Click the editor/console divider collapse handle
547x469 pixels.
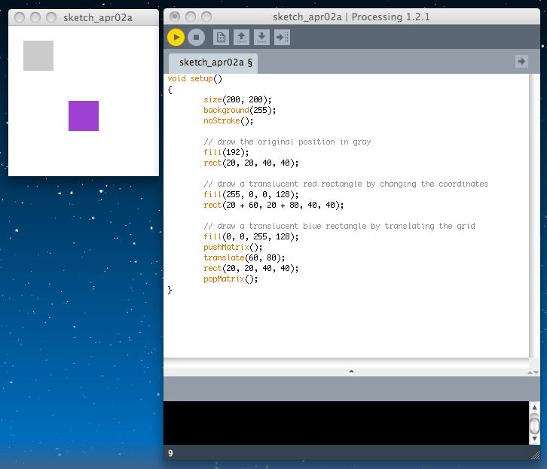tap(350, 372)
